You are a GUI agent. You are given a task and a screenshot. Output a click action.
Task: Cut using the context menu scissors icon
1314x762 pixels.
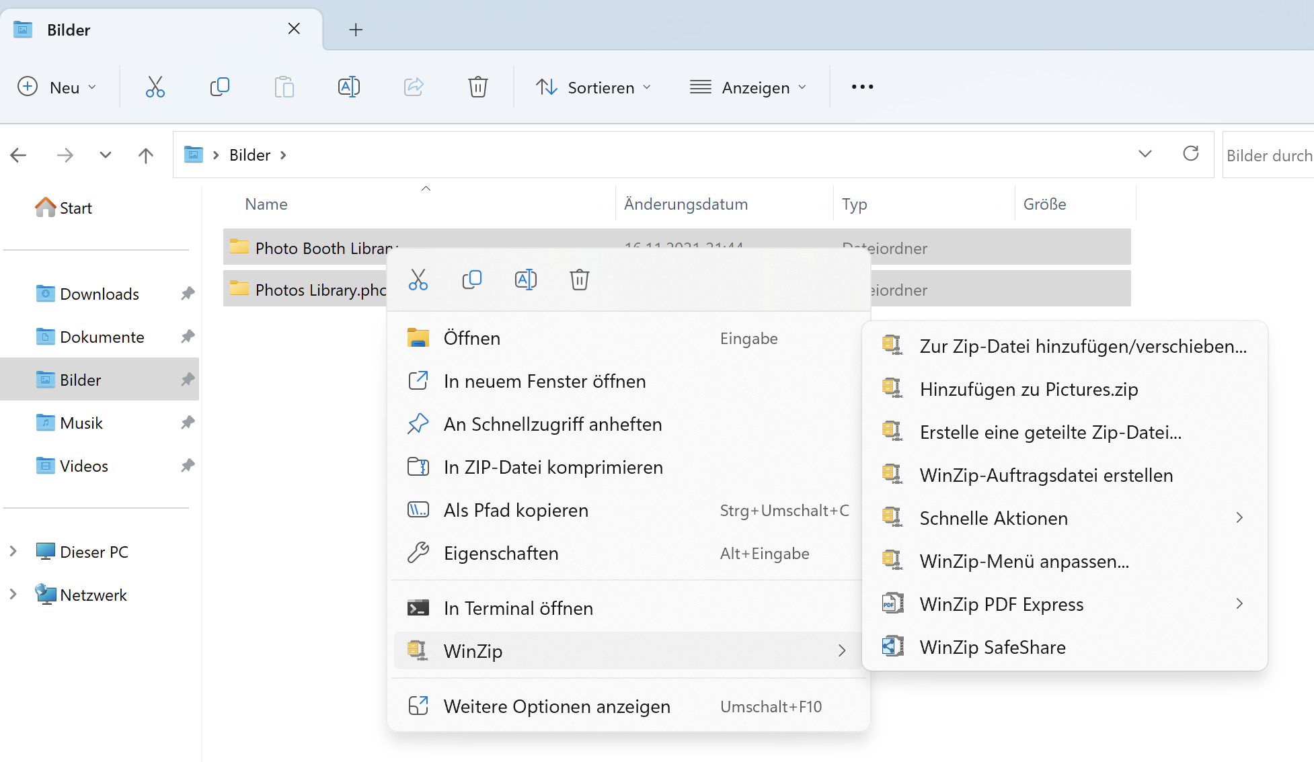coord(418,280)
